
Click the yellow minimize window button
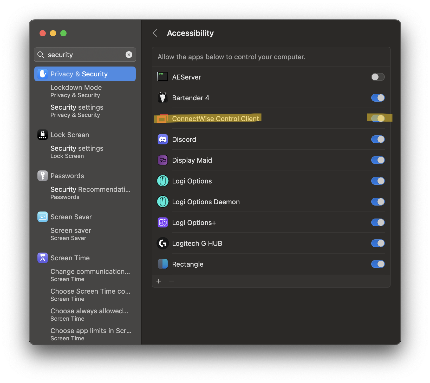tap(53, 33)
